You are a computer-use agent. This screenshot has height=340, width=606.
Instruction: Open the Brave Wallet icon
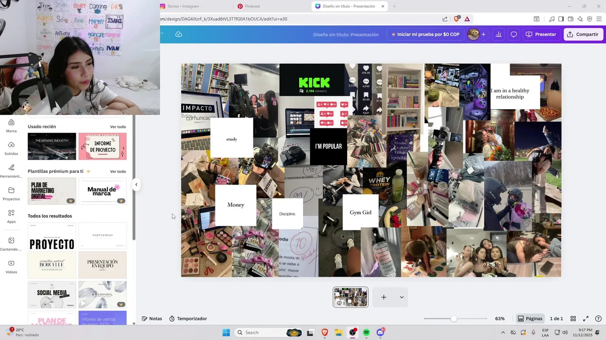pos(570,19)
